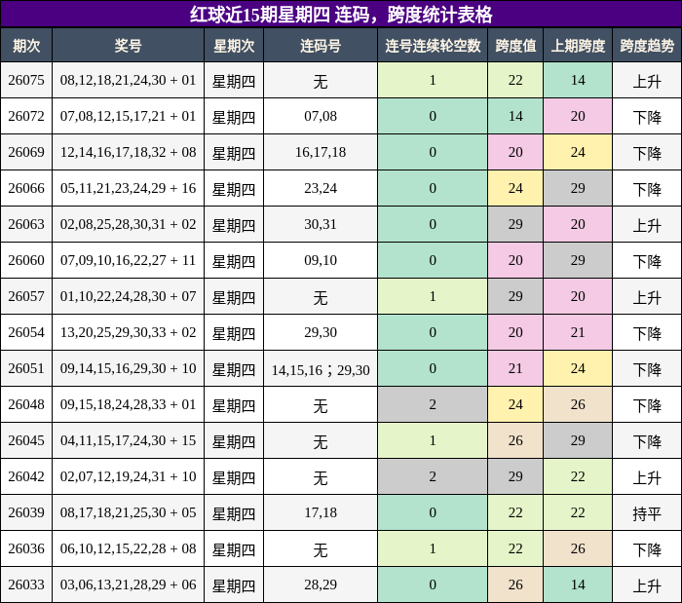Screen dimensions: 682x603
Task: Click the 星期四 cell in row 26057
Action: click(234, 298)
